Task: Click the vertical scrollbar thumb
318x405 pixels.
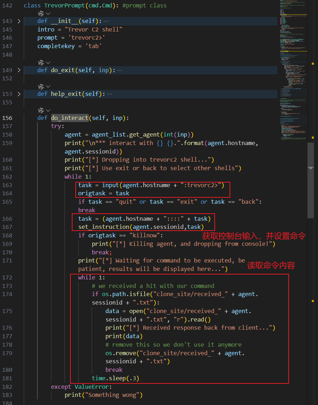Action: coord(311,180)
